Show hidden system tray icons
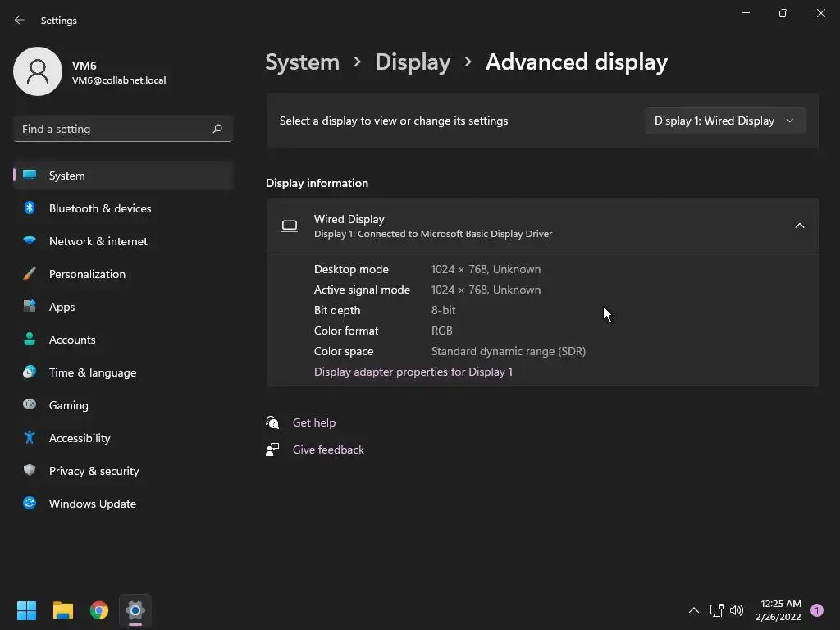Viewport: 840px width, 630px height. tap(693, 610)
